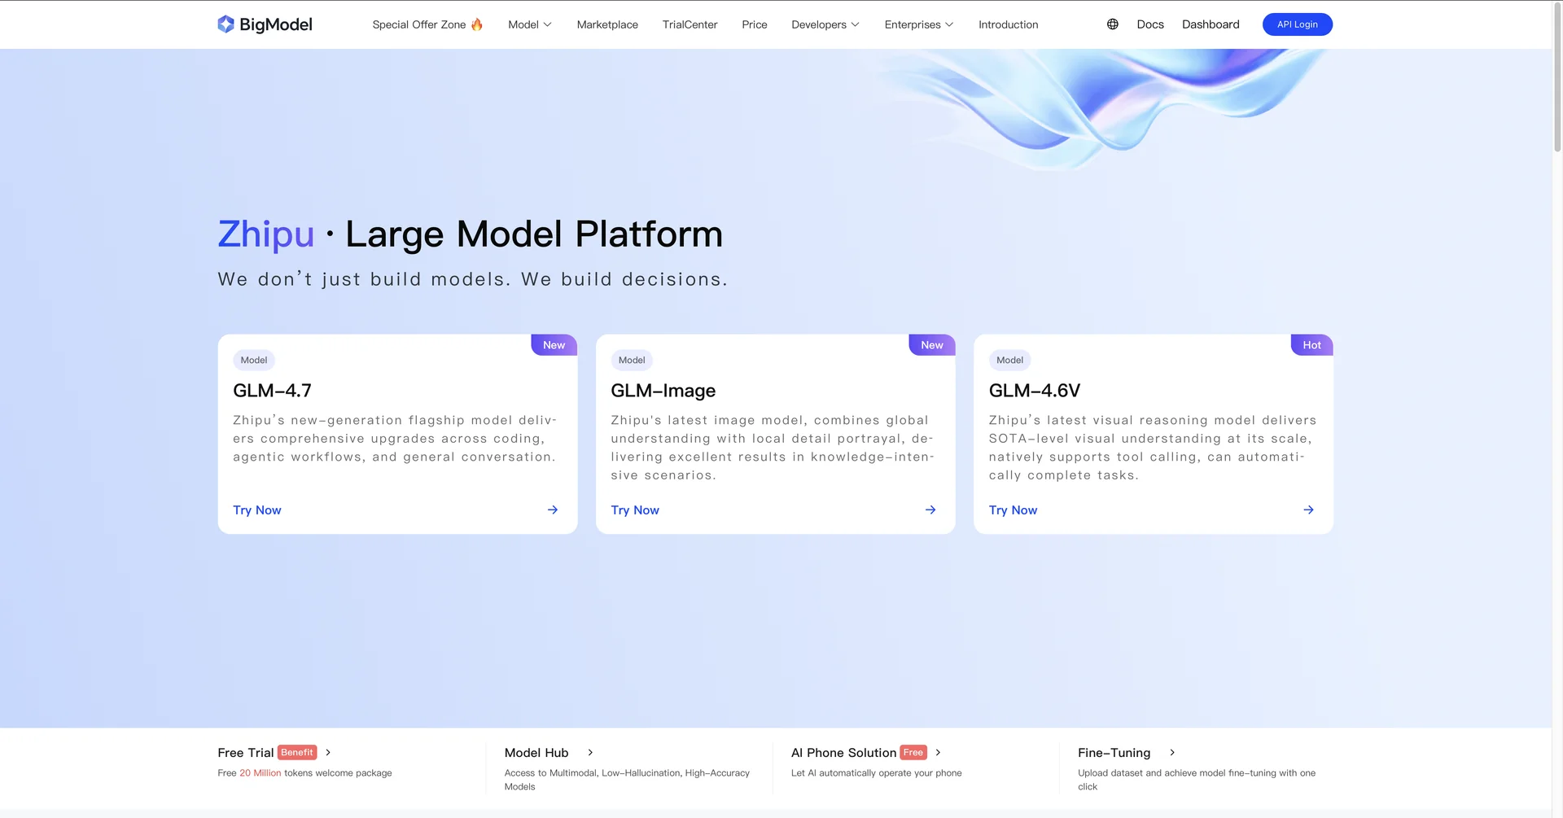Click the BigModel logo
The image size is (1563, 818).
[x=265, y=24]
